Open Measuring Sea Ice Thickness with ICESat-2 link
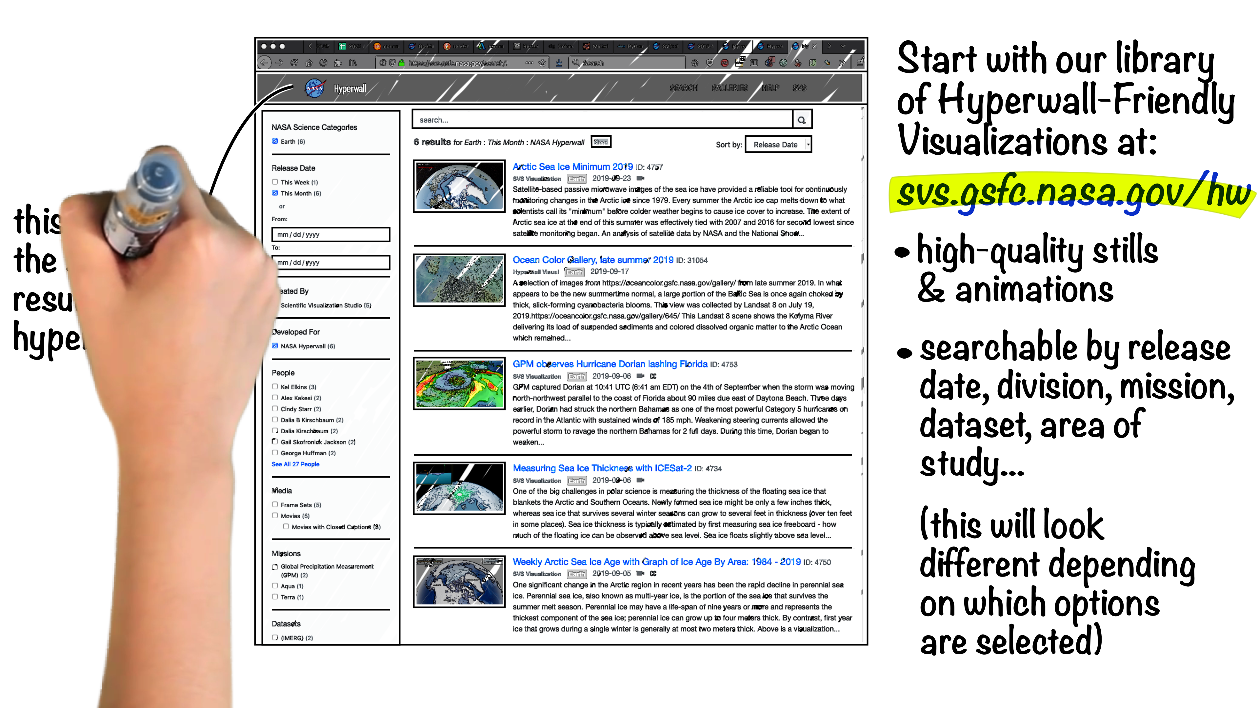This screenshot has width=1259, height=708. [602, 468]
